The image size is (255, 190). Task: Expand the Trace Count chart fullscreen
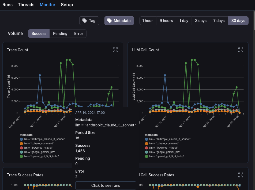115,50
